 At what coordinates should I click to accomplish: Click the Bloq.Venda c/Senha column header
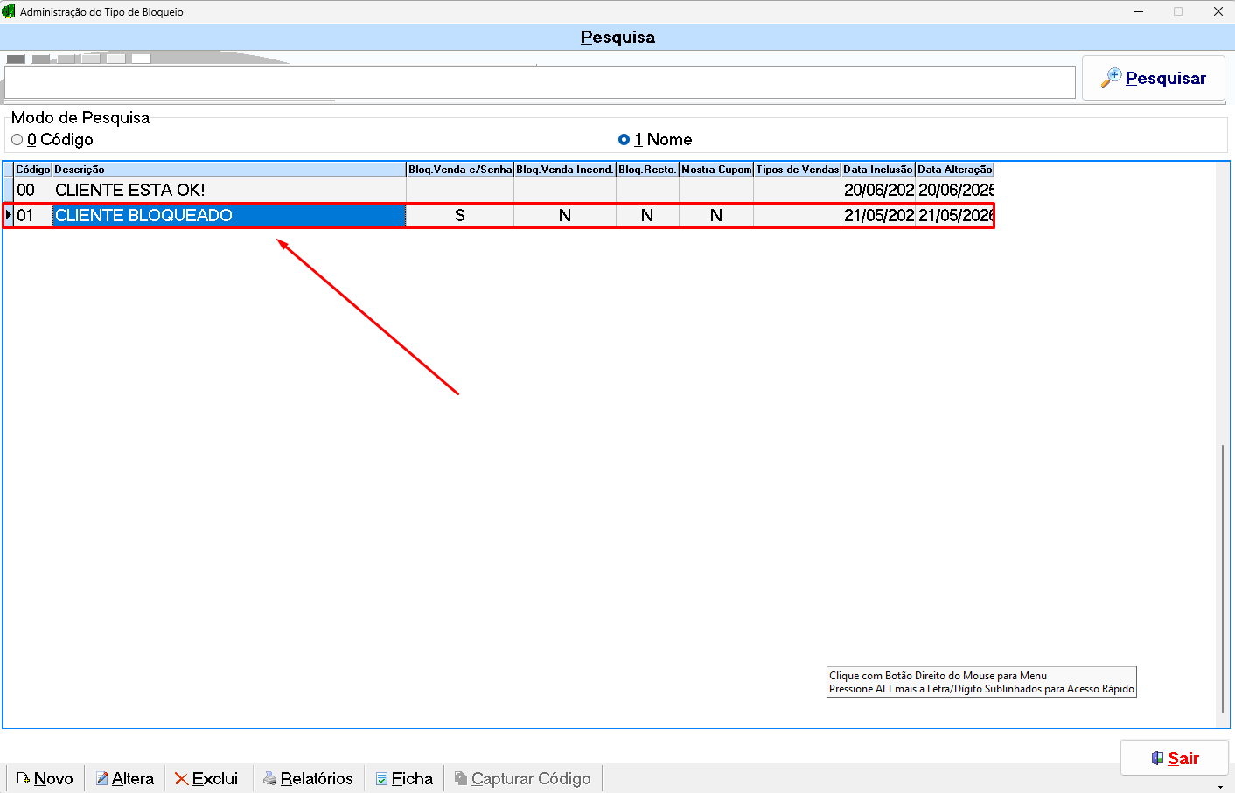point(460,170)
